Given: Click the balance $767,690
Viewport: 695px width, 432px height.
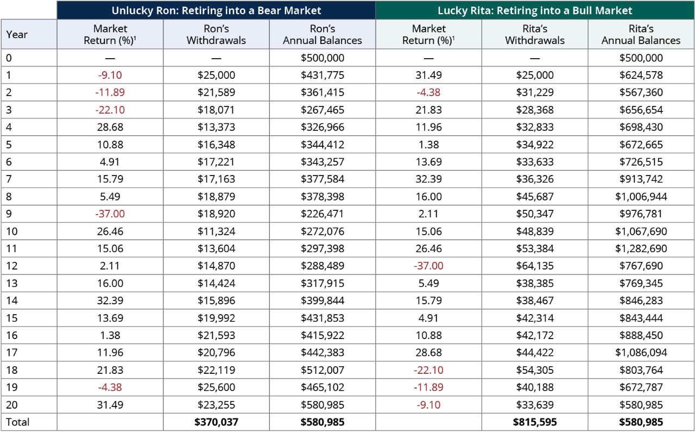Looking at the screenshot, I should (x=641, y=266).
